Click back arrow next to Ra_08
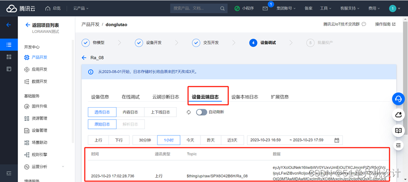 click(84, 57)
